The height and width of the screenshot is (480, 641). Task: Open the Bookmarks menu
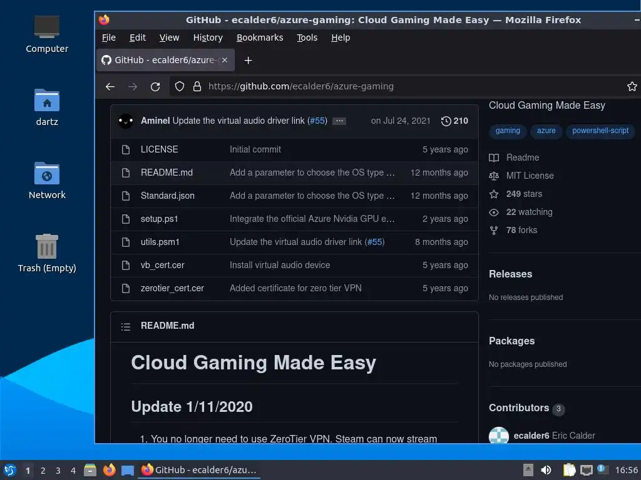(x=260, y=37)
